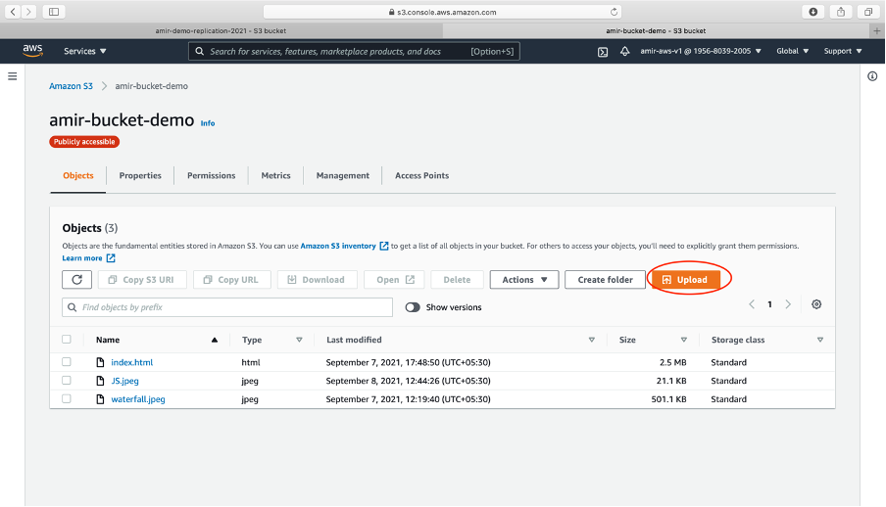Open the JS.jpeg object link

point(124,381)
